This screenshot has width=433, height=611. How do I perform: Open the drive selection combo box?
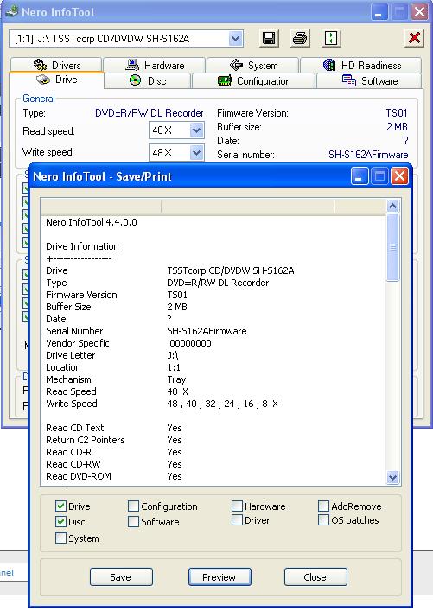coord(126,39)
